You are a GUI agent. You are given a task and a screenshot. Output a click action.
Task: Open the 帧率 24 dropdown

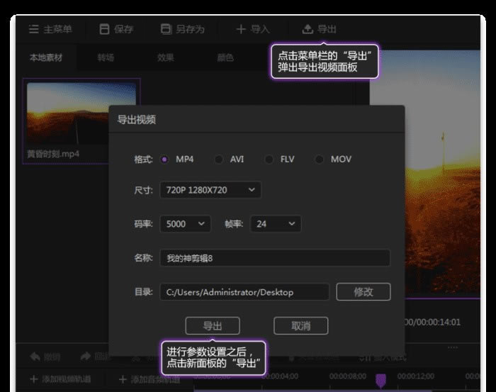tap(275, 224)
